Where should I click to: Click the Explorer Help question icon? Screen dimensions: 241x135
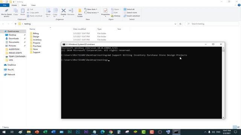239,5
